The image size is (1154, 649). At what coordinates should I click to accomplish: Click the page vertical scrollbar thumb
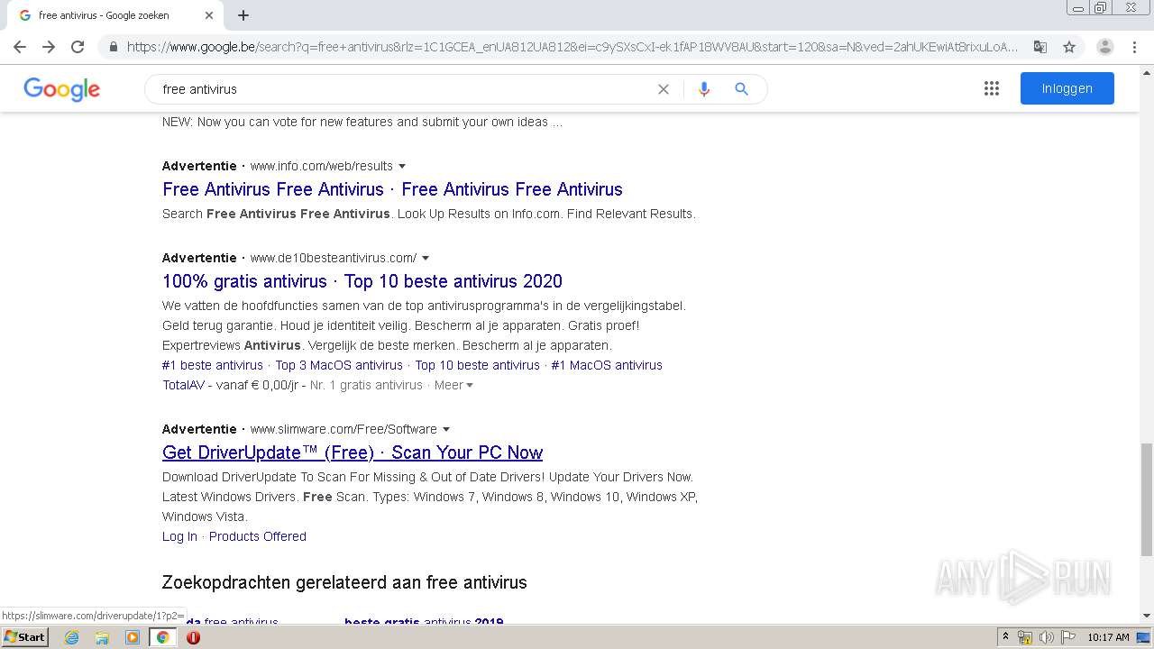pyautogui.click(x=1146, y=499)
